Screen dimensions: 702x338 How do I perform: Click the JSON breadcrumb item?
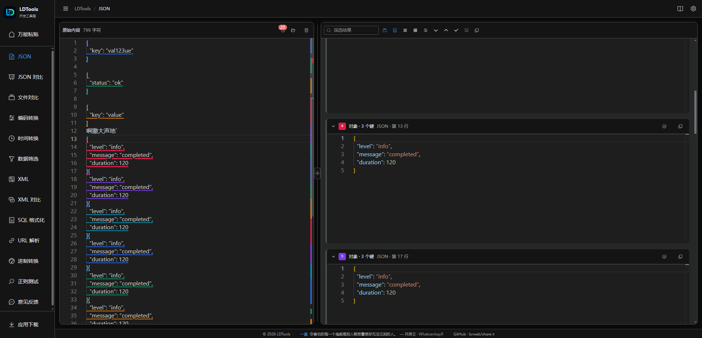tap(104, 9)
